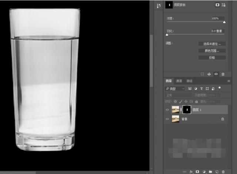237x174 pixels.
Task: Create a new layer icon
Action: coord(217,172)
